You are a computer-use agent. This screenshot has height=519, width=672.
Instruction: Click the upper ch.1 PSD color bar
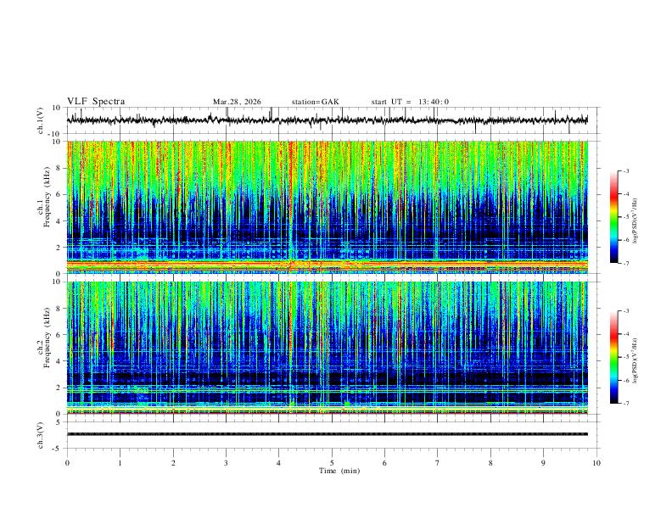pyautogui.click(x=613, y=217)
